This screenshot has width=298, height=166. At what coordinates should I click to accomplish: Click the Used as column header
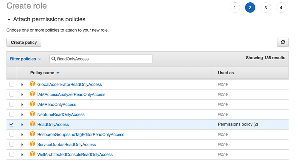coord(226,73)
